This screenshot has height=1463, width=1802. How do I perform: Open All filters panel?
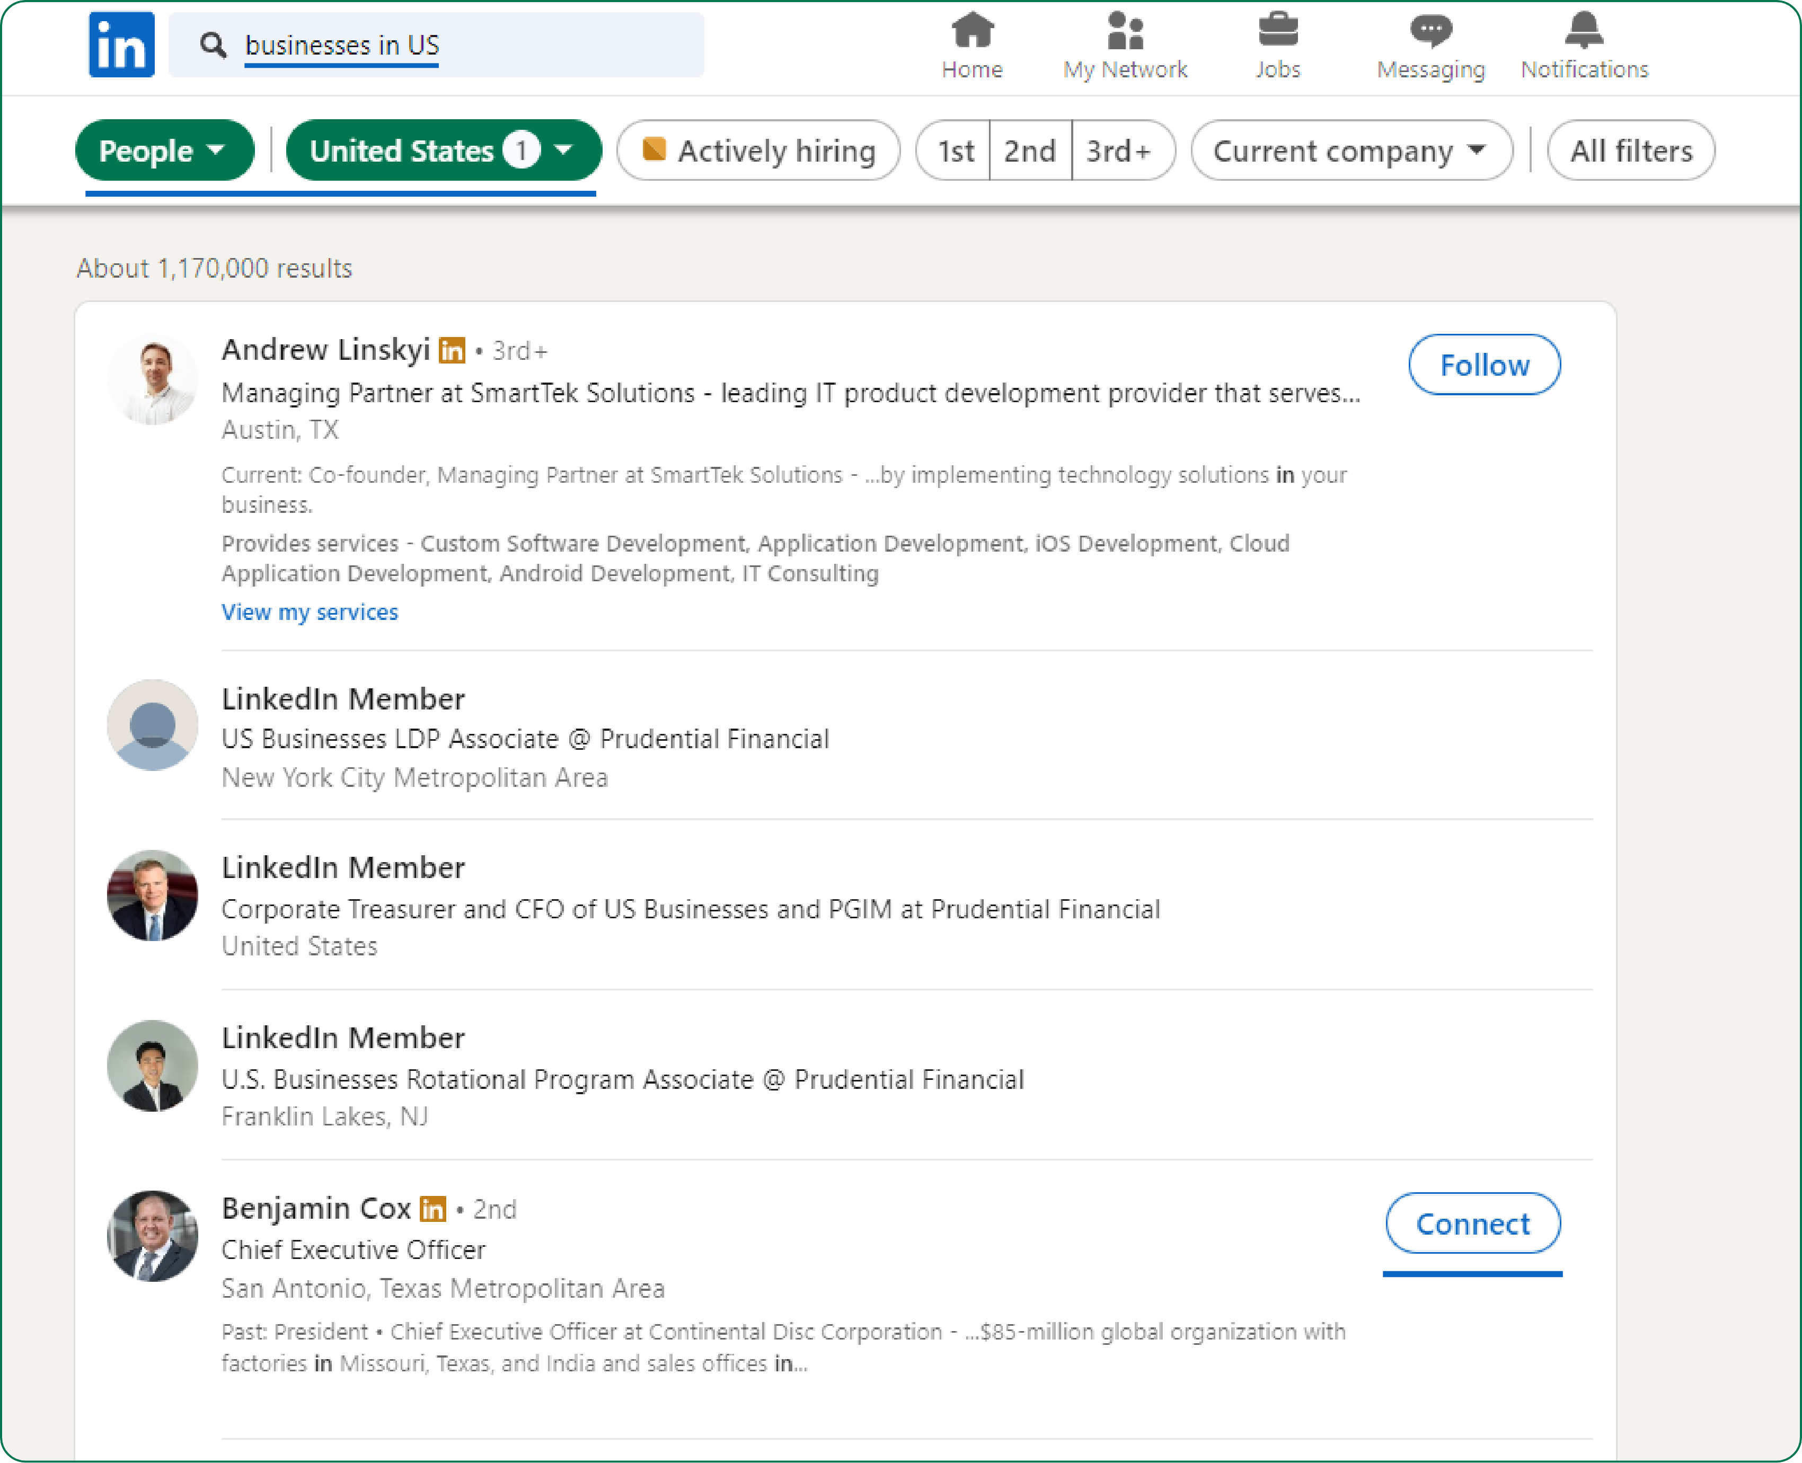click(x=1631, y=150)
